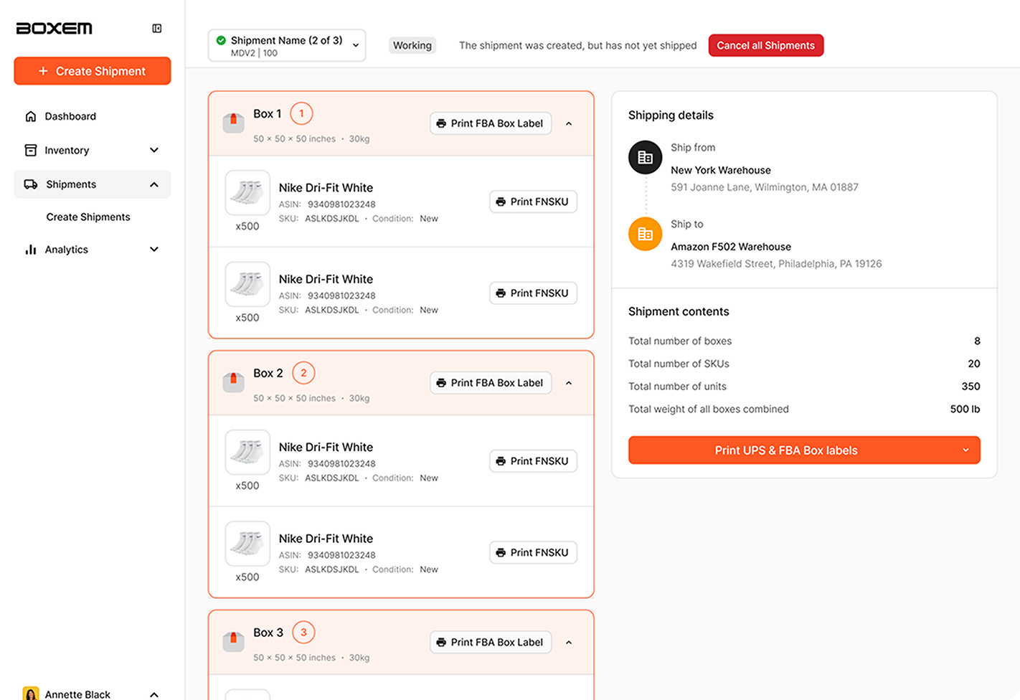The width and height of the screenshot is (1020, 700).
Task: Click the Total number of units value 350
Action: (971, 386)
